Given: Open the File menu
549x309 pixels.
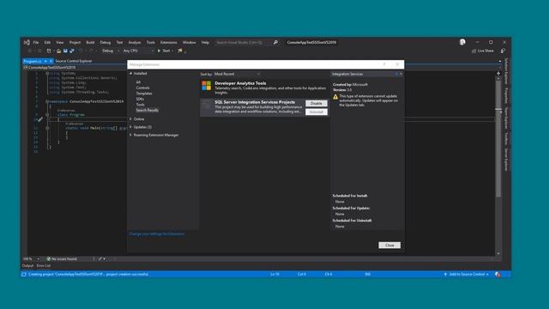Looking at the screenshot, I should tap(36, 42).
